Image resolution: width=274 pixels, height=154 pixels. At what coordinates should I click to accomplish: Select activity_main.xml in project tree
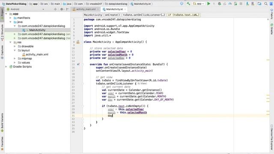click(37, 54)
